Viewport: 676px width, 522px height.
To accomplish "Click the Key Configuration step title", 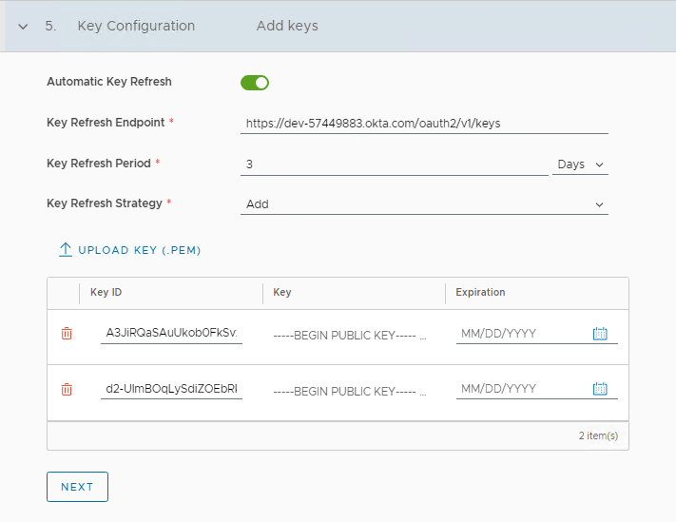I will pyautogui.click(x=137, y=26).
